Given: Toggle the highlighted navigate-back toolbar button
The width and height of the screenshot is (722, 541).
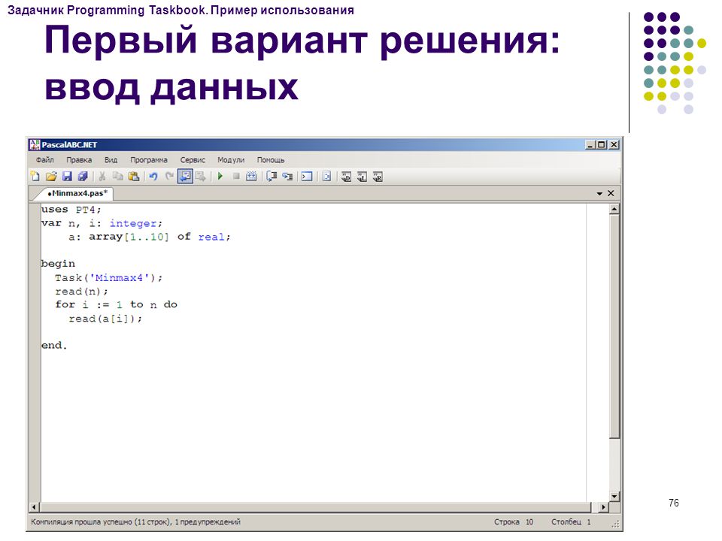Looking at the screenshot, I should coord(185,177).
